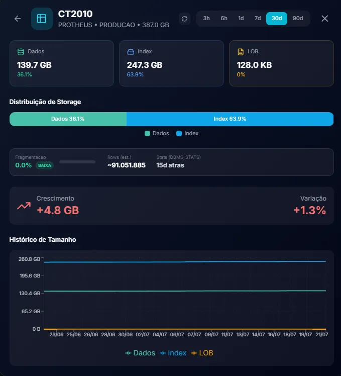The height and width of the screenshot is (376, 341).
Task: Click the Index 63.9% bar segment
Action: pyautogui.click(x=230, y=119)
